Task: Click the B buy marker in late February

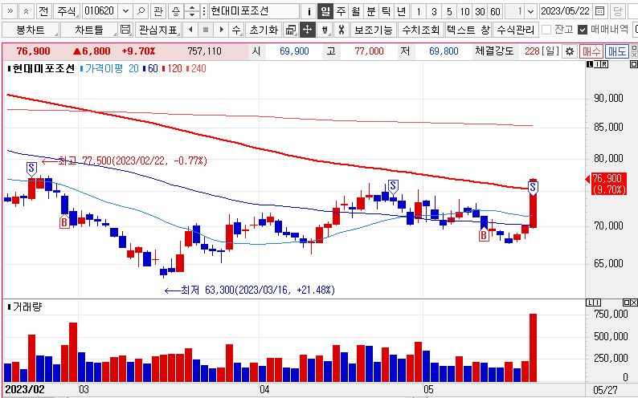Action: coord(64,221)
